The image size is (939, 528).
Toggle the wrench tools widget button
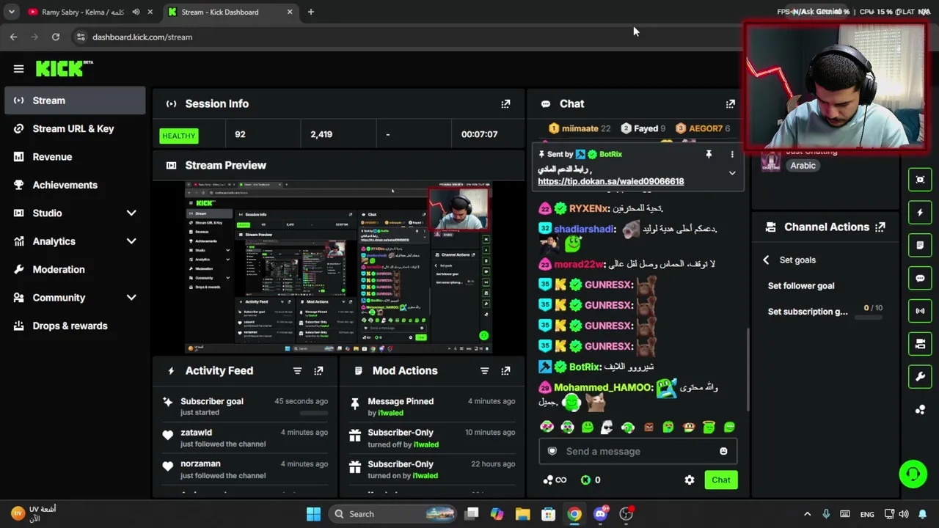(920, 377)
